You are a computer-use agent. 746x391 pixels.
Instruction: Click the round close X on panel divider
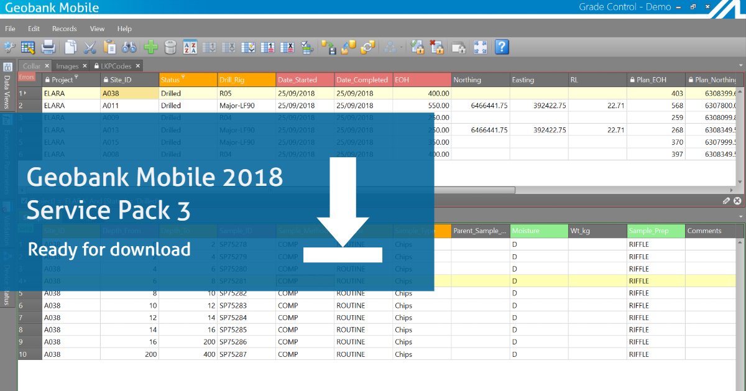coord(737,201)
